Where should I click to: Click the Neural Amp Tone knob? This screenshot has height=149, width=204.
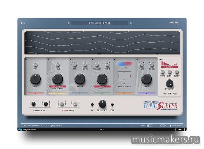[x=58, y=65]
